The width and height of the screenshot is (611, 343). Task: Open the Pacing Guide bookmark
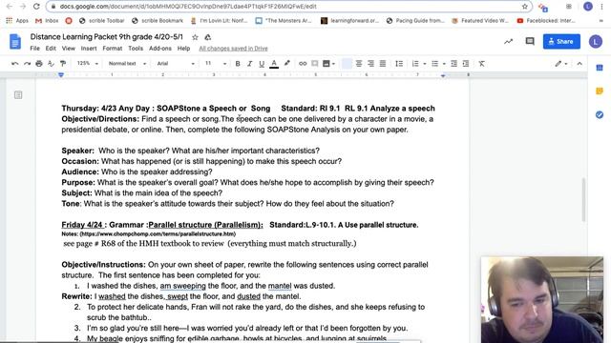(x=416, y=21)
